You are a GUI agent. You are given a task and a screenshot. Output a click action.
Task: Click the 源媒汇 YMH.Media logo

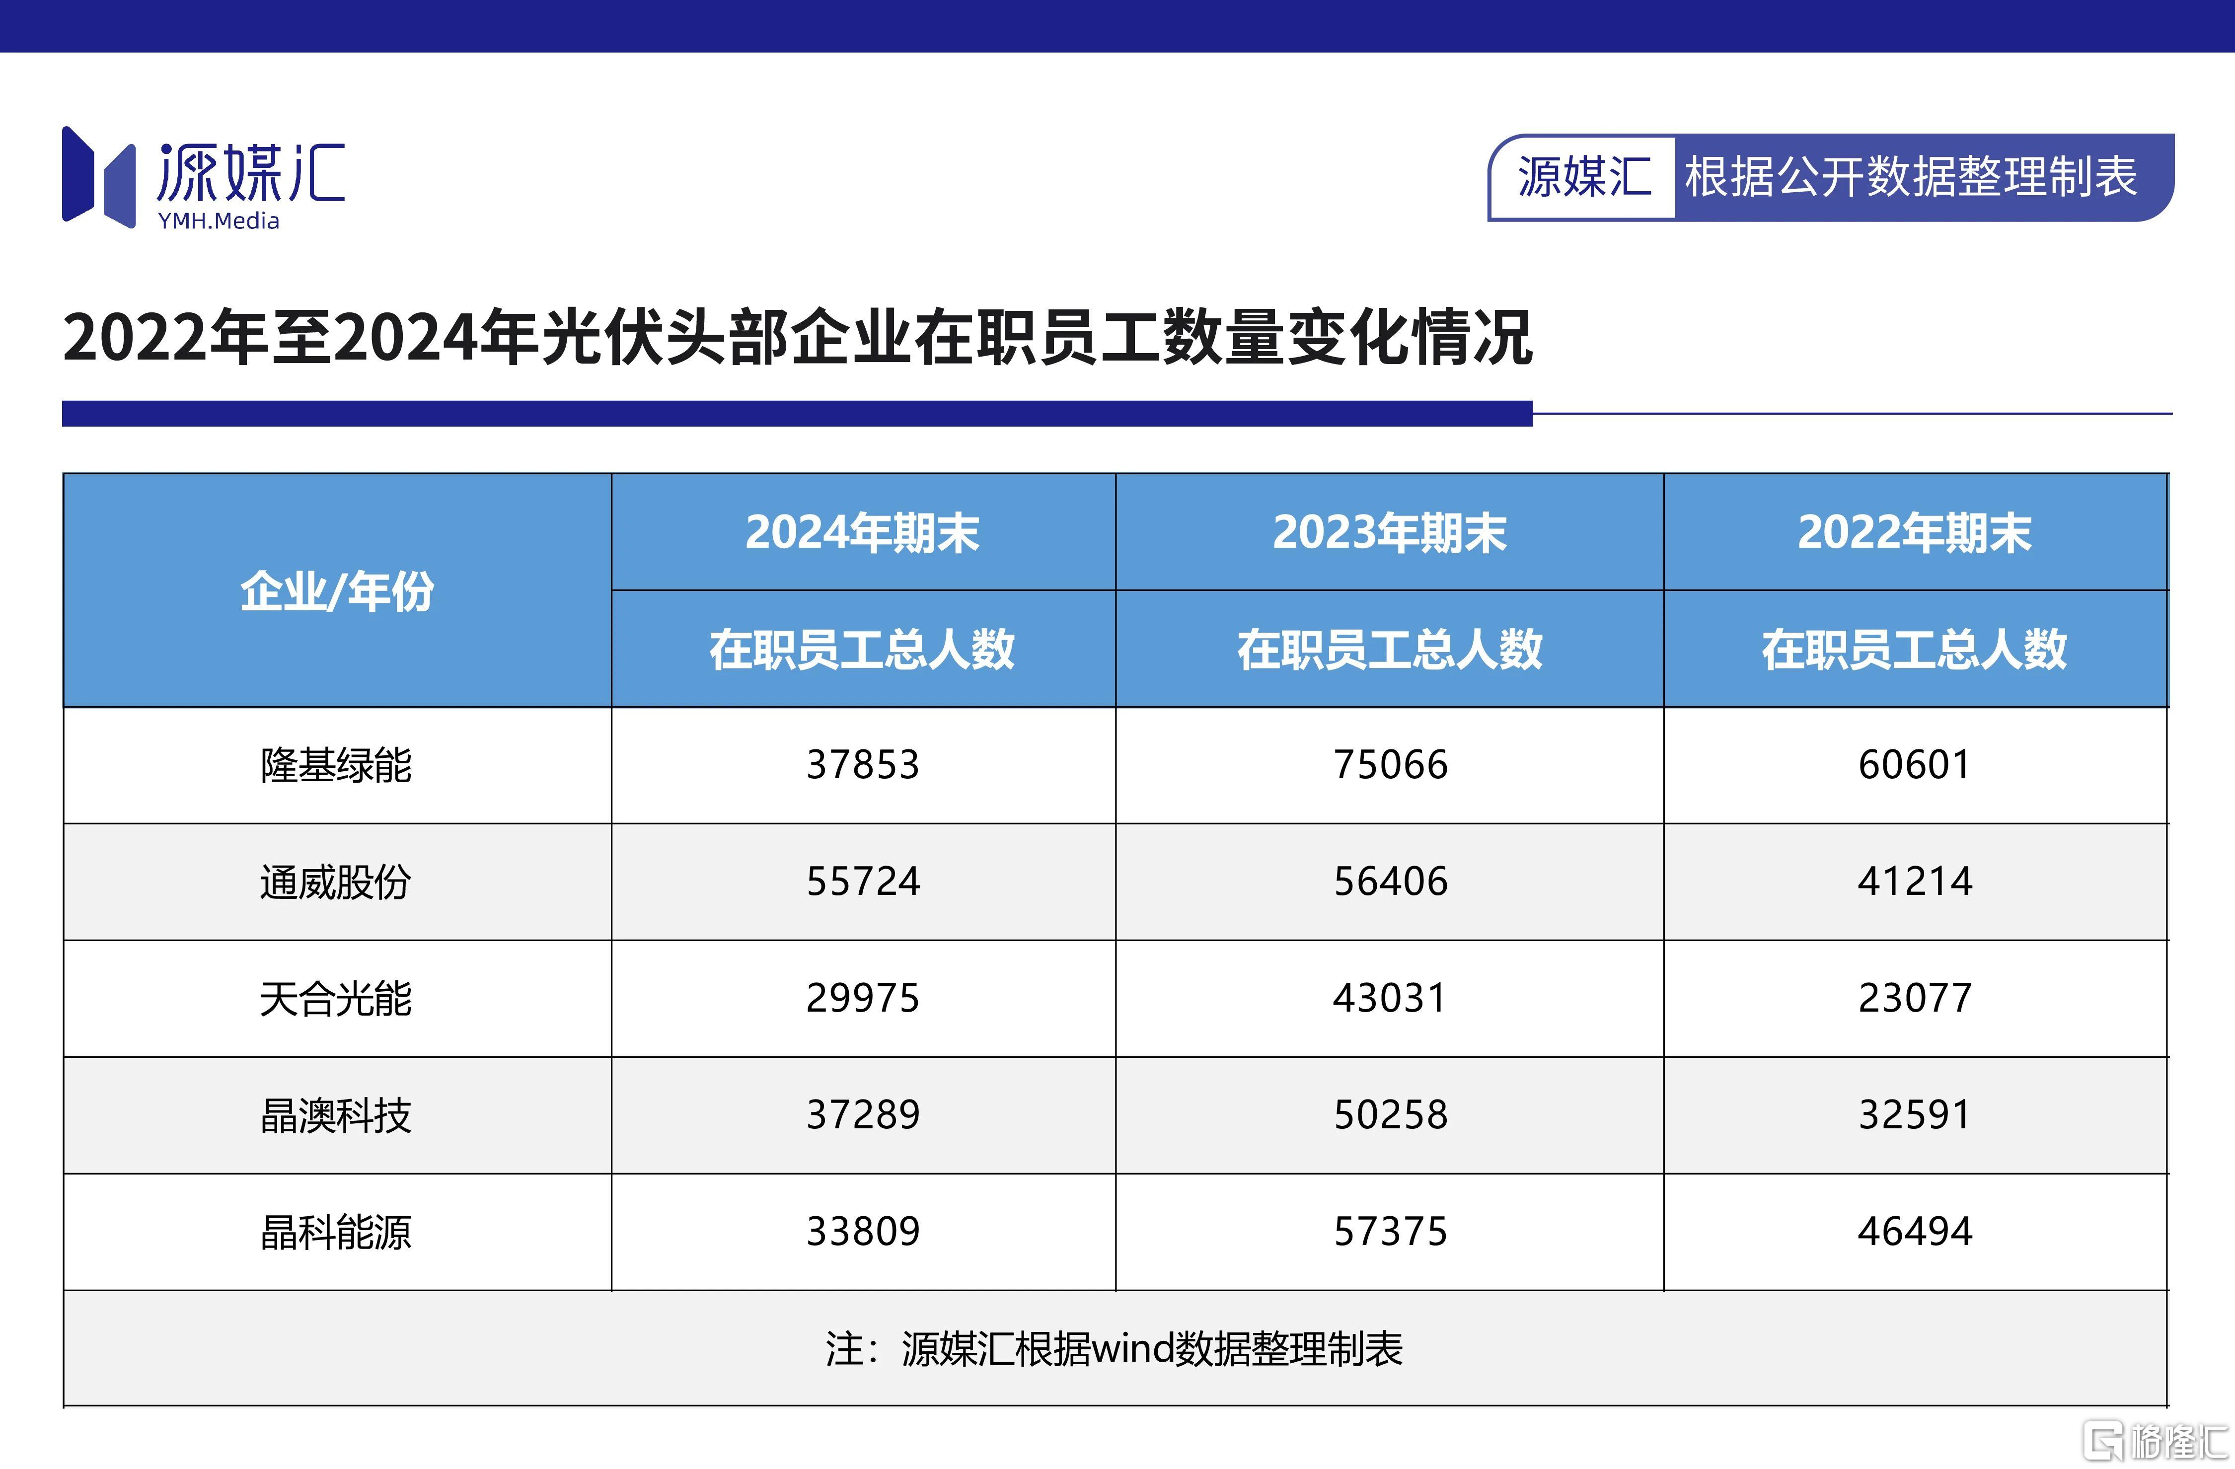[x=203, y=178]
